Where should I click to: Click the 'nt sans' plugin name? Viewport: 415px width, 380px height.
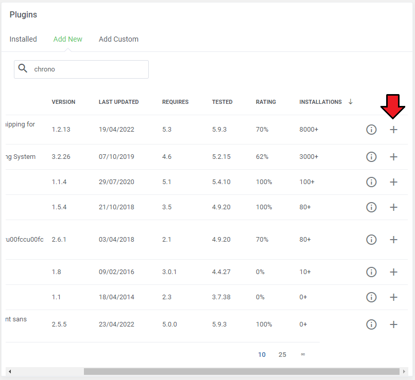16,319
